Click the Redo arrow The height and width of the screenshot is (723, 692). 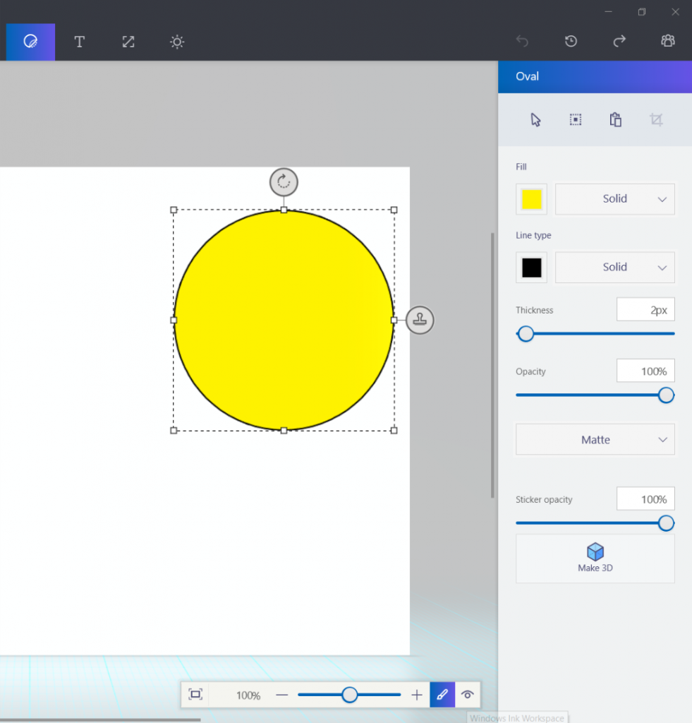[619, 41]
